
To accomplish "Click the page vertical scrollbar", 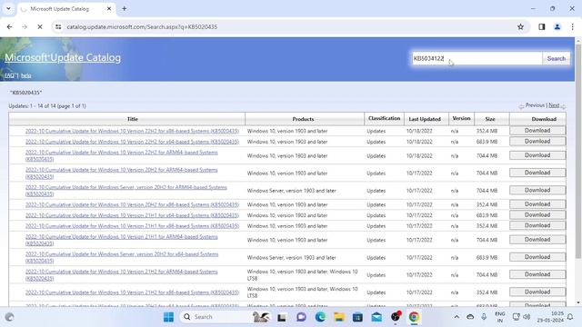I will [x=578, y=152].
